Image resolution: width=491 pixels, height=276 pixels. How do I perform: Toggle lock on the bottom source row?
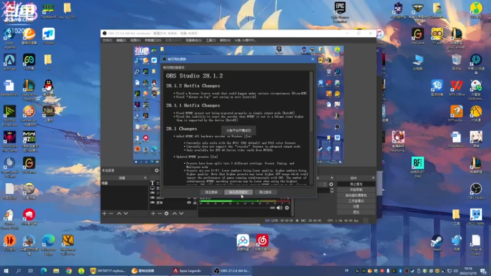(x=195, y=203)
